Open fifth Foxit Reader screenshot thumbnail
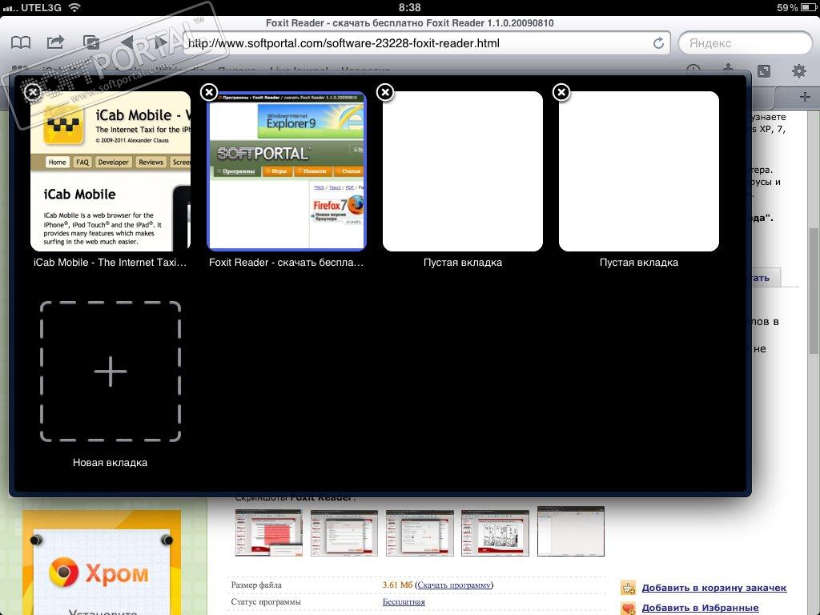 point(570,532)
